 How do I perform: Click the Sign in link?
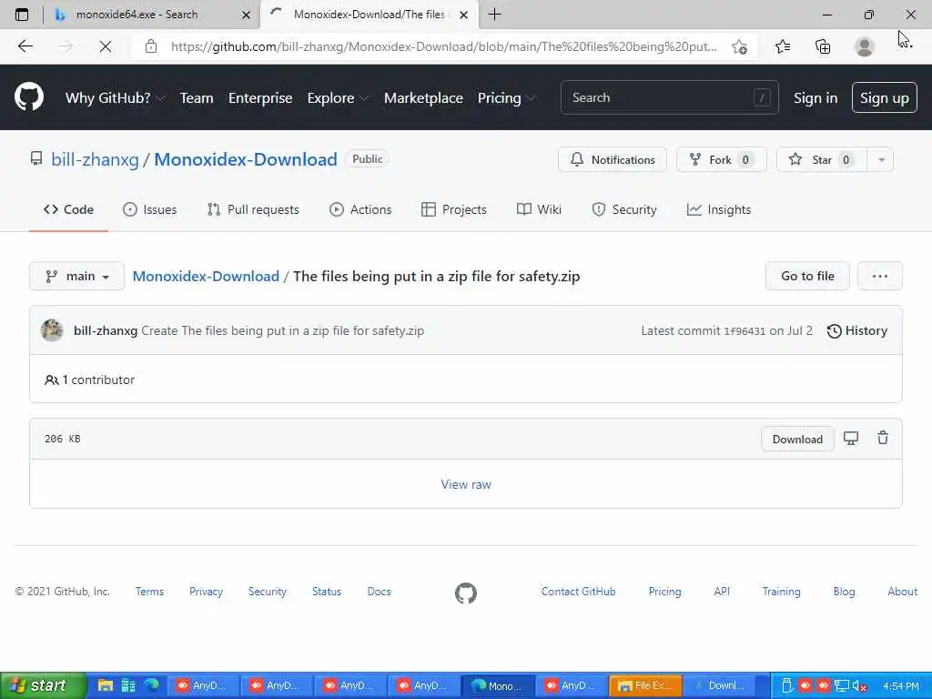point(815,97)
